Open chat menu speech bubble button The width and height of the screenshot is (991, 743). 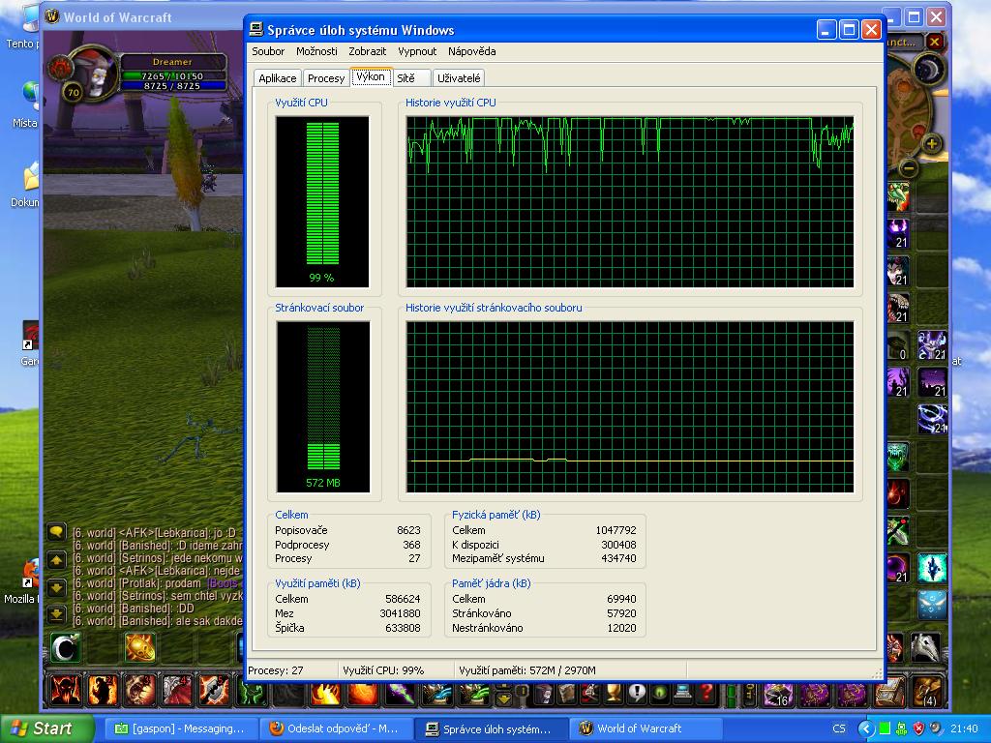56,532
